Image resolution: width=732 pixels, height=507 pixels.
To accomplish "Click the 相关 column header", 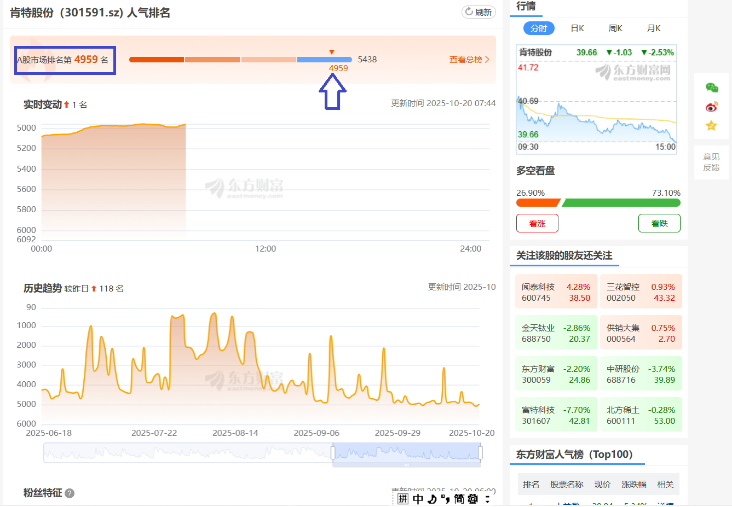I will click(x=665, y=485).
